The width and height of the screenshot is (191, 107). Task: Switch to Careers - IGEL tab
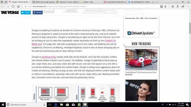[x=92, y=2]
